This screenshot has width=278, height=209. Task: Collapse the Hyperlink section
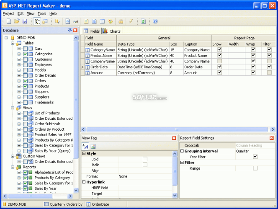tap(84, 182)
